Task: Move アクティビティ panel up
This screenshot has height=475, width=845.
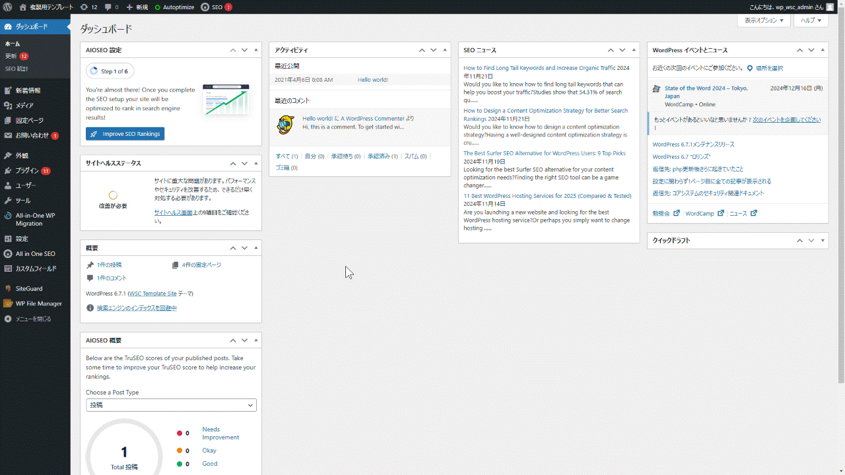Action: (x=422, y=50)
